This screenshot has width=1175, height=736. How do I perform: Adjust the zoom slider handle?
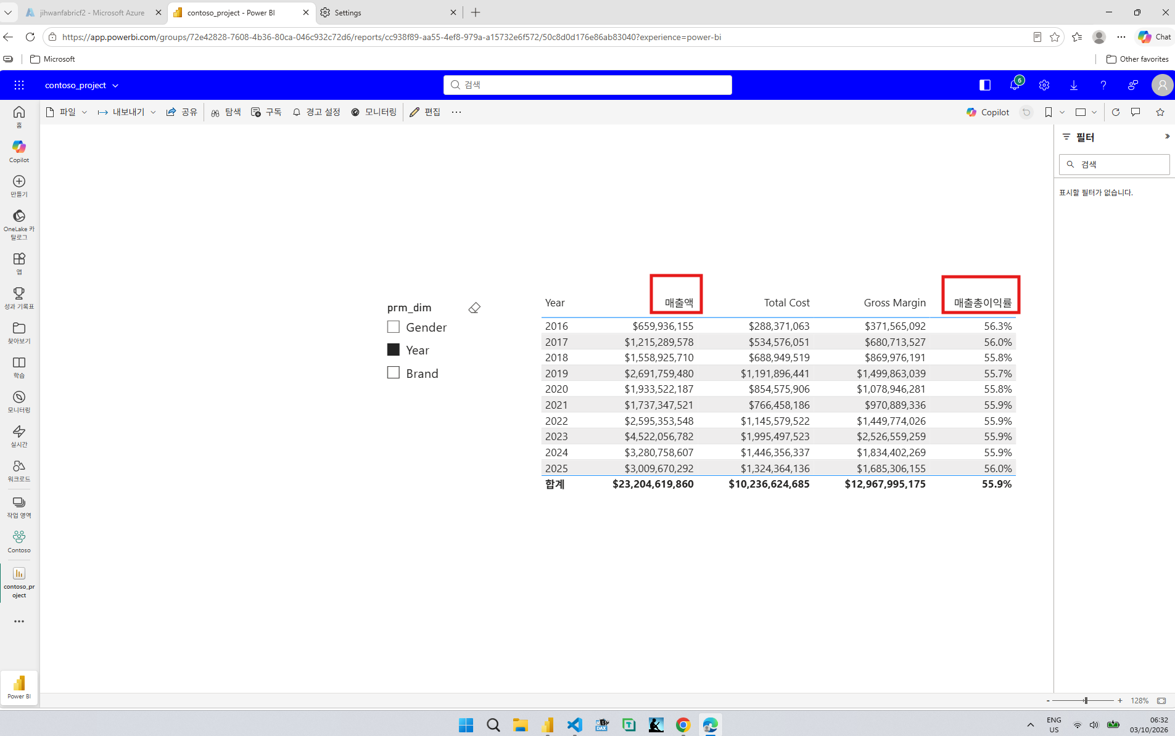pyautogui.click(x=1086, y=701)
